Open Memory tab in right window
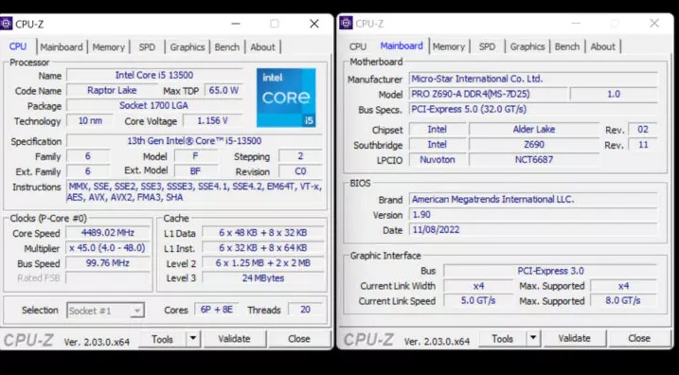 pos(449,46)
